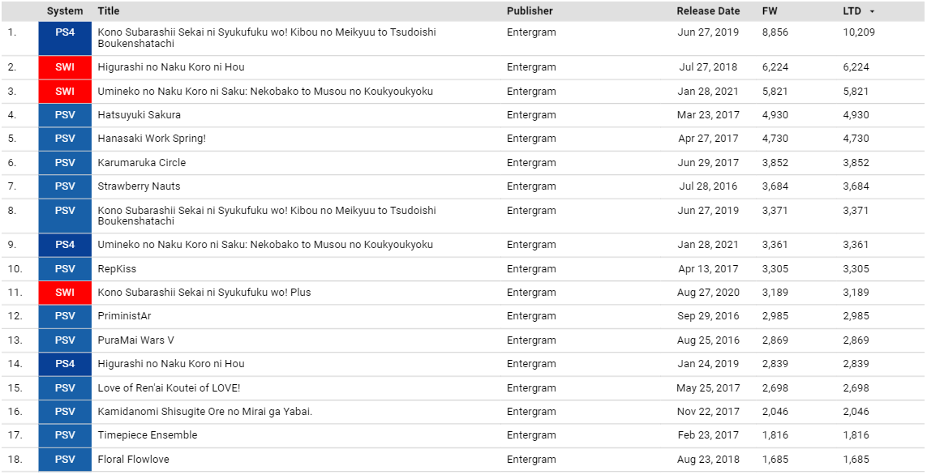Click release date 'Mar 23, 2017'
This screenshot has height=475, width=927.
click(708, 115)
